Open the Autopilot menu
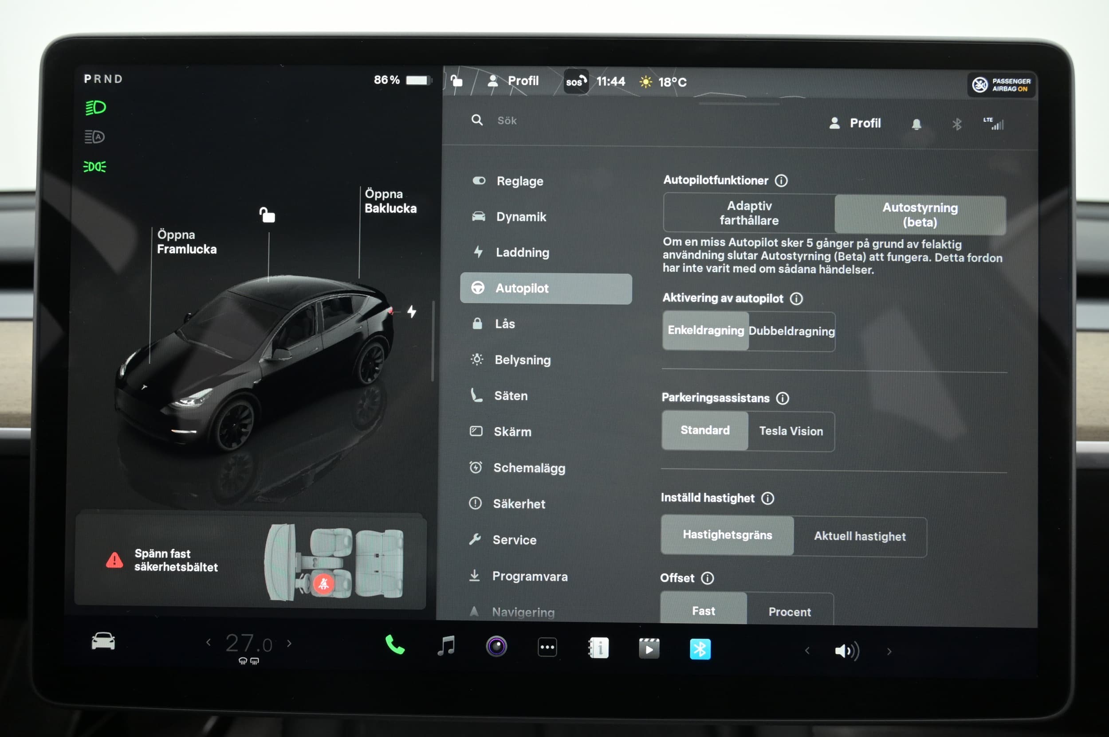The height and width of the screenshot is (737, 1109). pyautogui.click(x=546, y=289)
